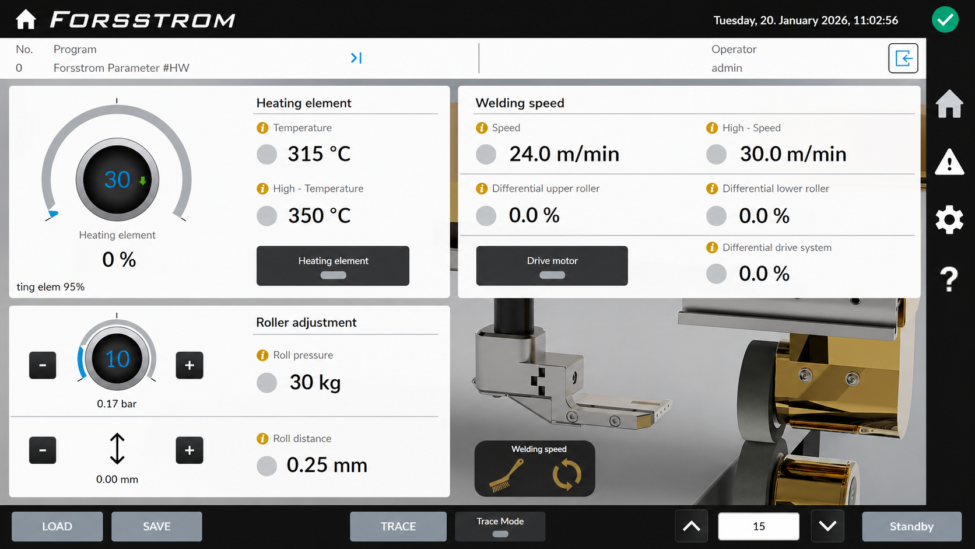Click the heating element dial showing 30
This screenshot has height=549, width=975.
(x=117, y=180)
